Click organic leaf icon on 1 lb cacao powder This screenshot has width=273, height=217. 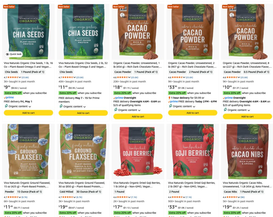tap(116, 110)
